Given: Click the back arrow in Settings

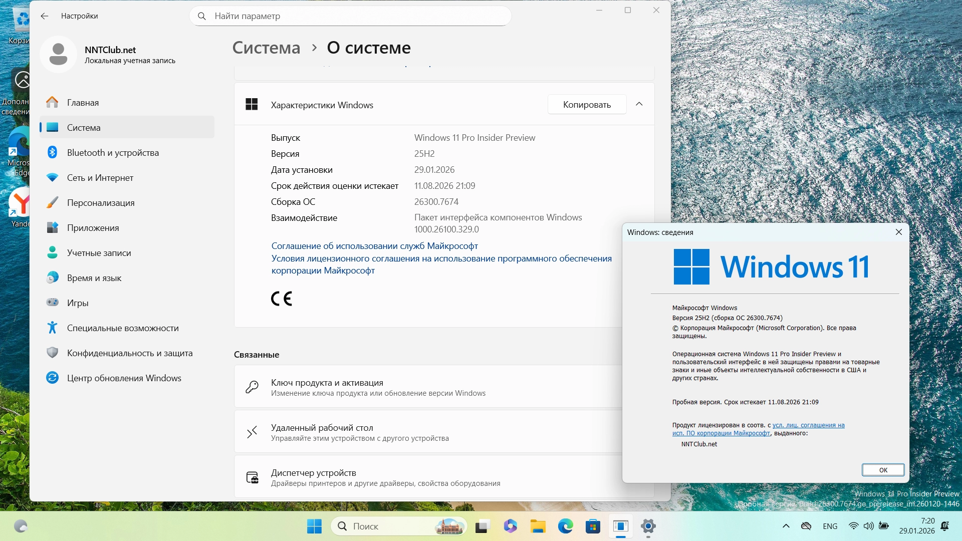Looking at the screenshot, I should (x=45, y=16).
